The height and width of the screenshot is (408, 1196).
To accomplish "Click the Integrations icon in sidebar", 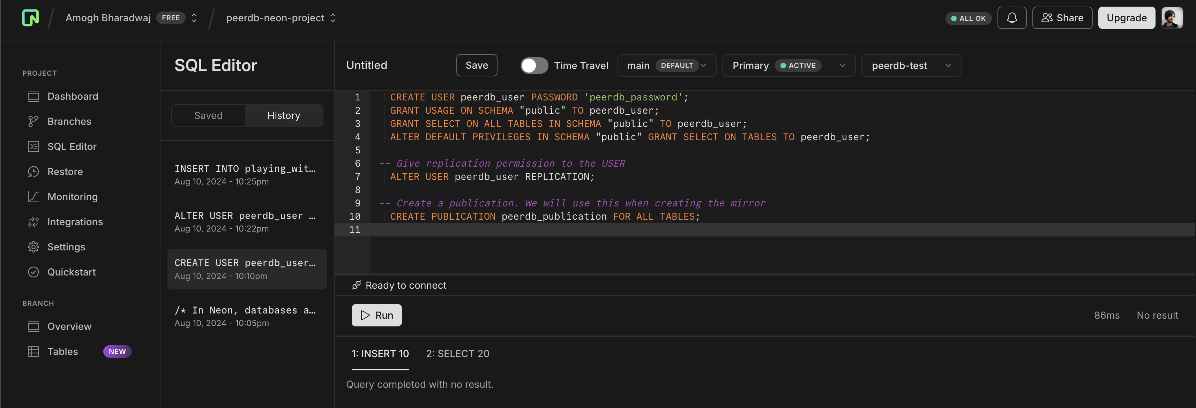I will (33, 221).
